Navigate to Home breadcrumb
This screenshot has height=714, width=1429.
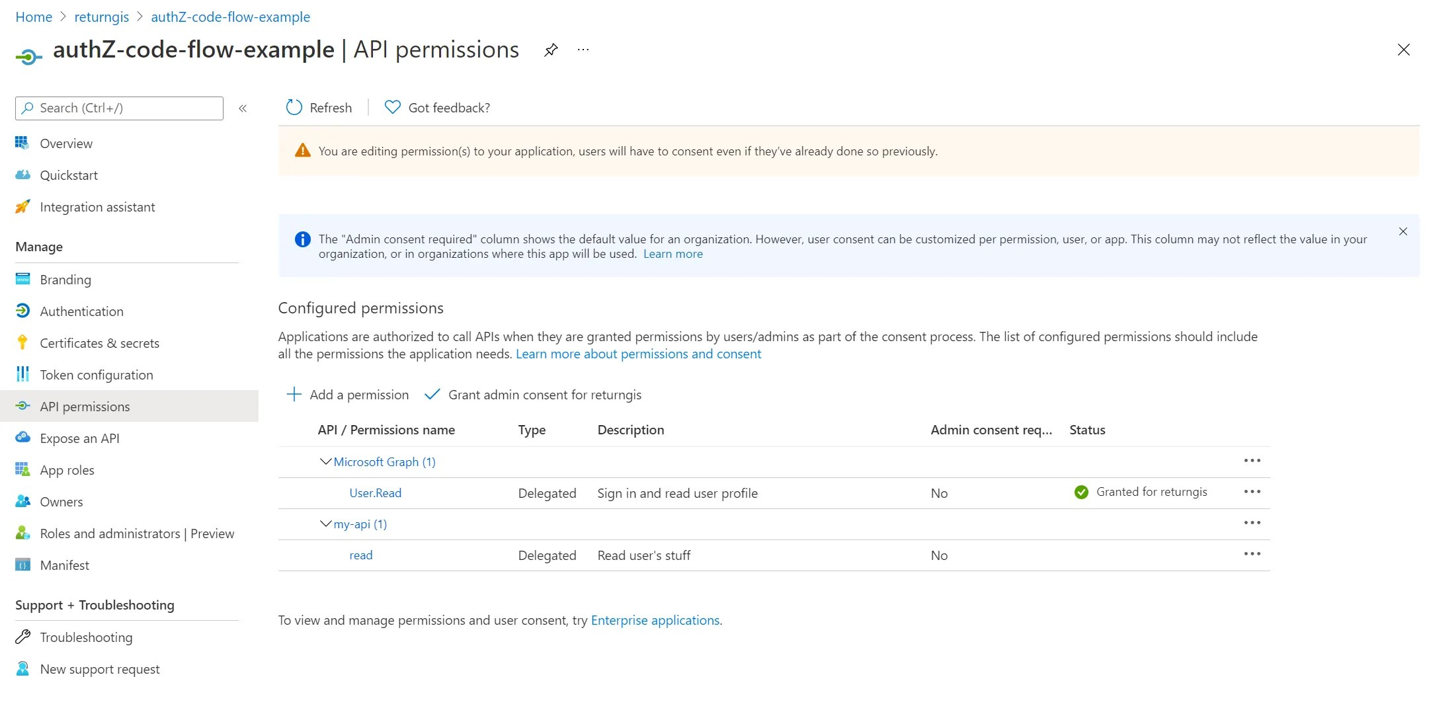pyautogui.click(x=34, y=17)
